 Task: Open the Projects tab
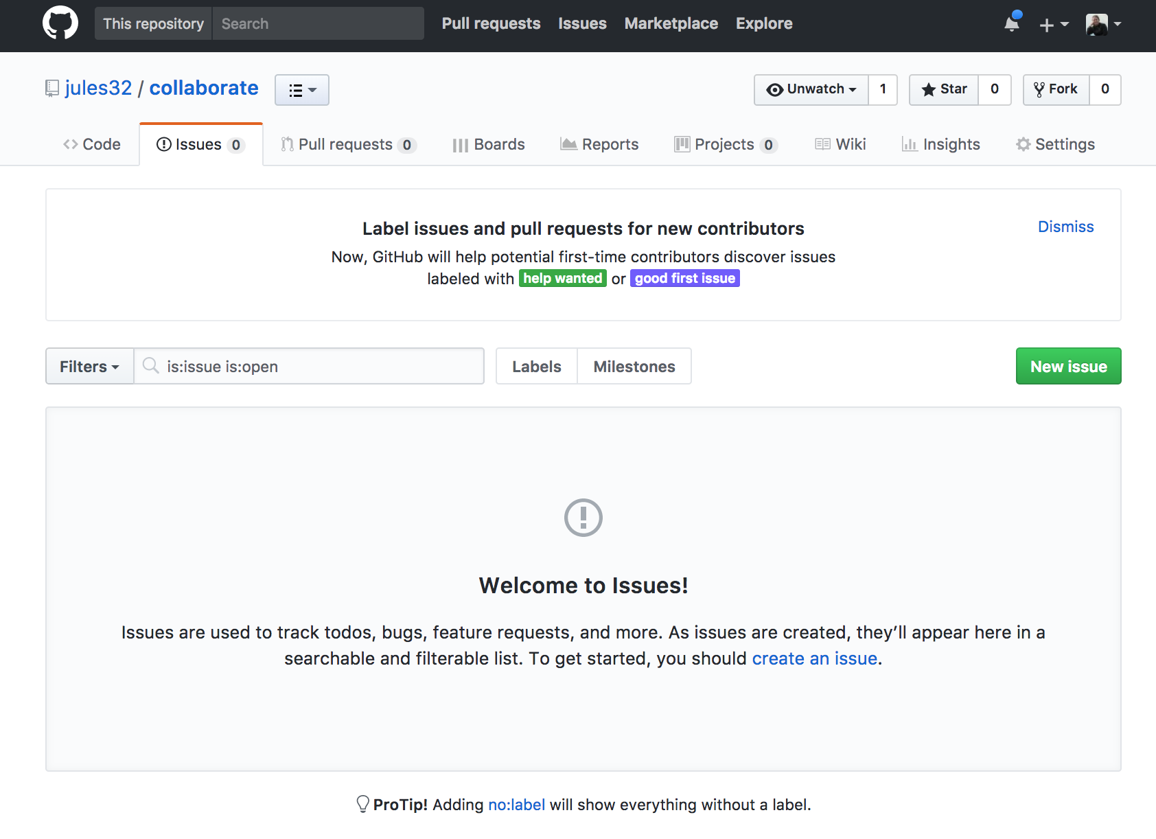click(x=726, y=144)
